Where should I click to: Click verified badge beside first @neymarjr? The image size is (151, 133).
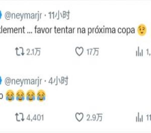click(1, 15)
